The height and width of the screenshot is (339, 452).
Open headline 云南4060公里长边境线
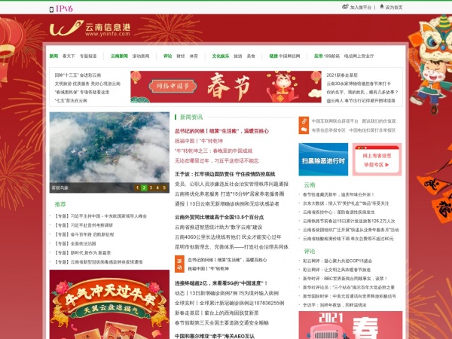click(228, 237)
